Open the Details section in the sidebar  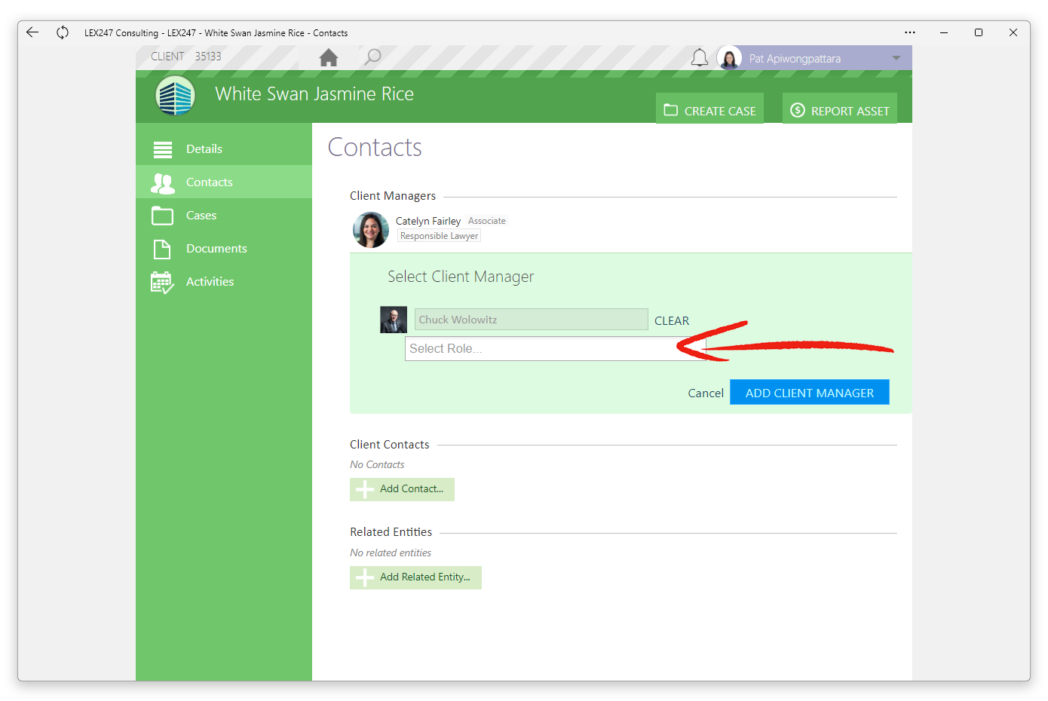coord(224,149)
